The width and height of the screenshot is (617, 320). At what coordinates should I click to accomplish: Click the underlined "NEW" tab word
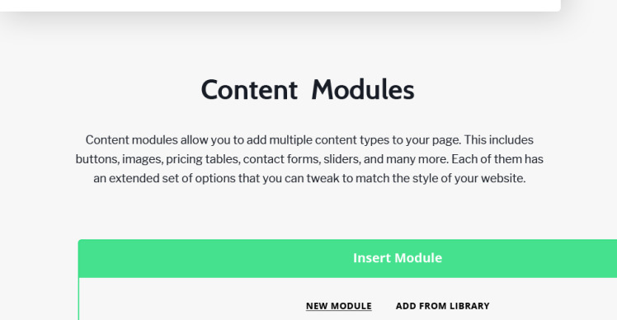(x=317, y=306)
